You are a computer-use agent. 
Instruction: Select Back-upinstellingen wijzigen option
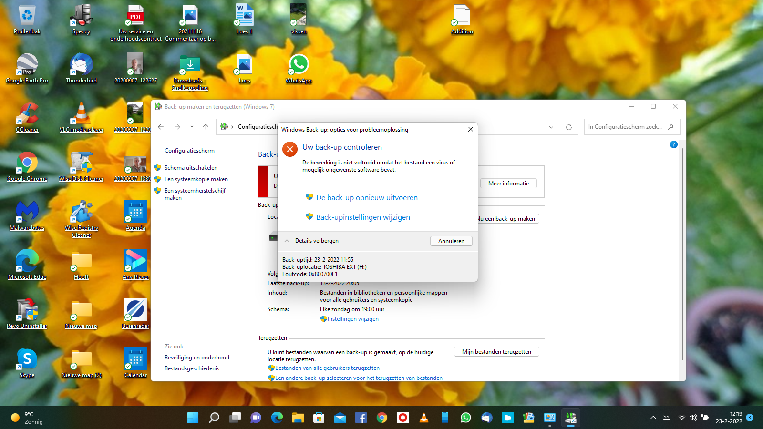[363, 217]
